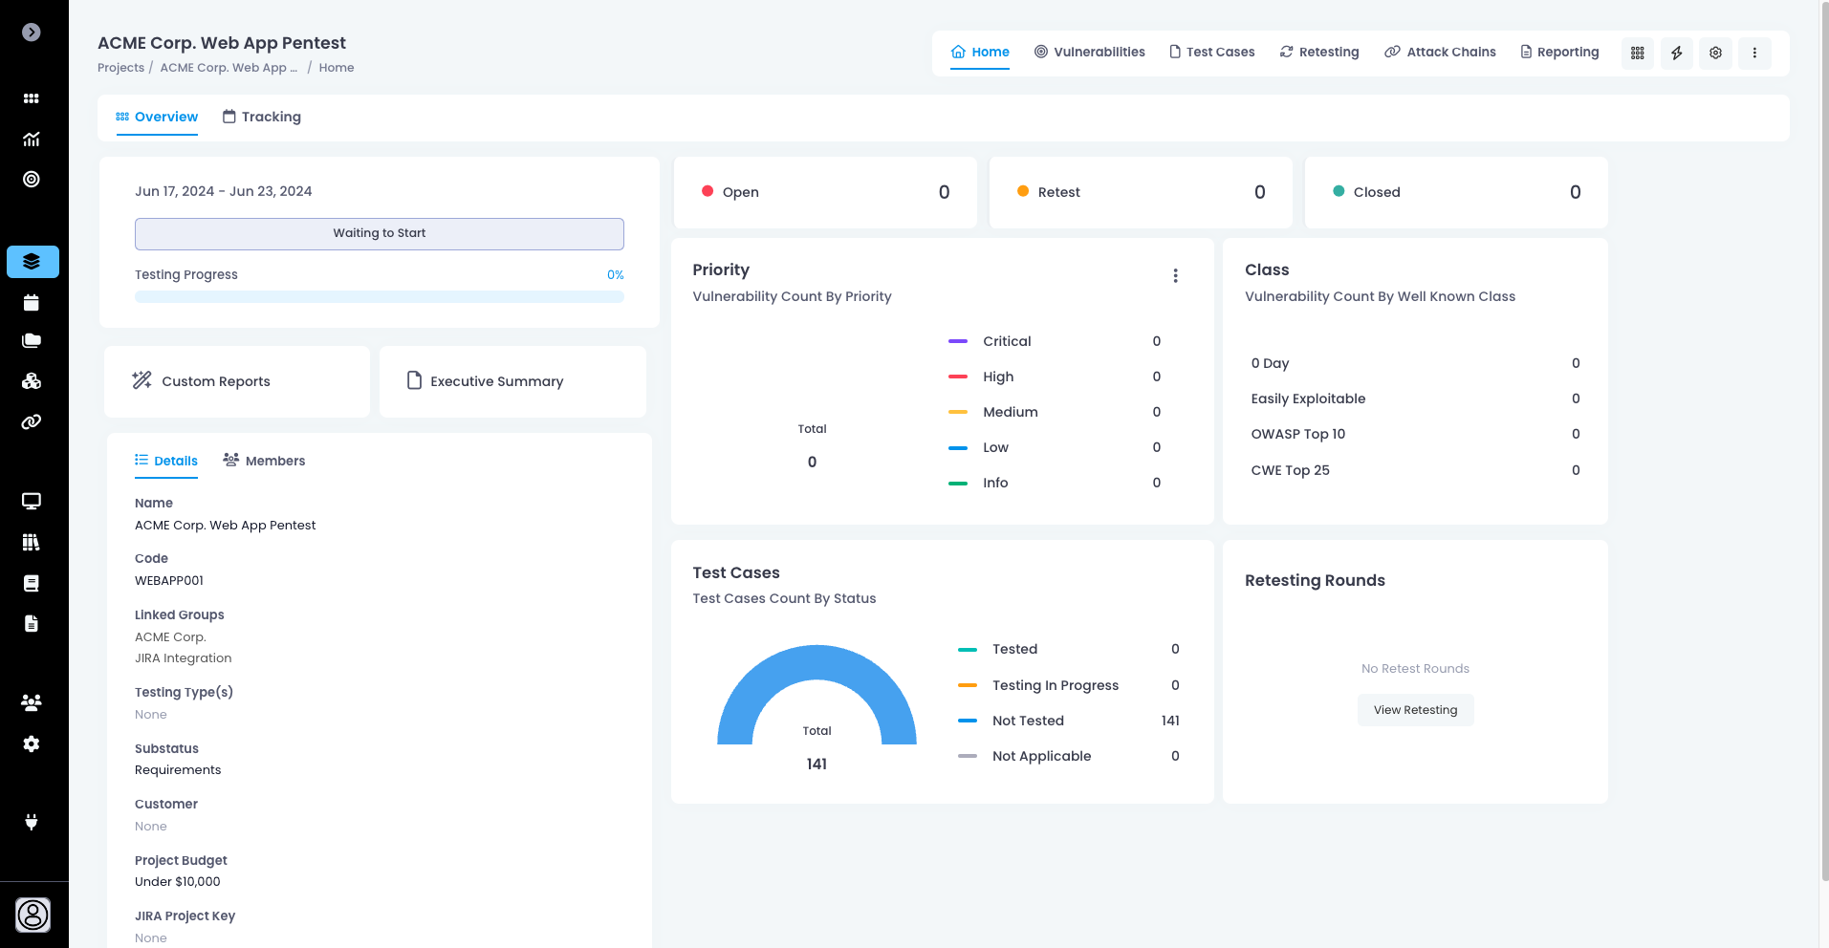This screenshot has height=948, width=1829.
Task: Click the plug icon in the left sidebar
Action: pyautogui.click(x=32, y=822)
